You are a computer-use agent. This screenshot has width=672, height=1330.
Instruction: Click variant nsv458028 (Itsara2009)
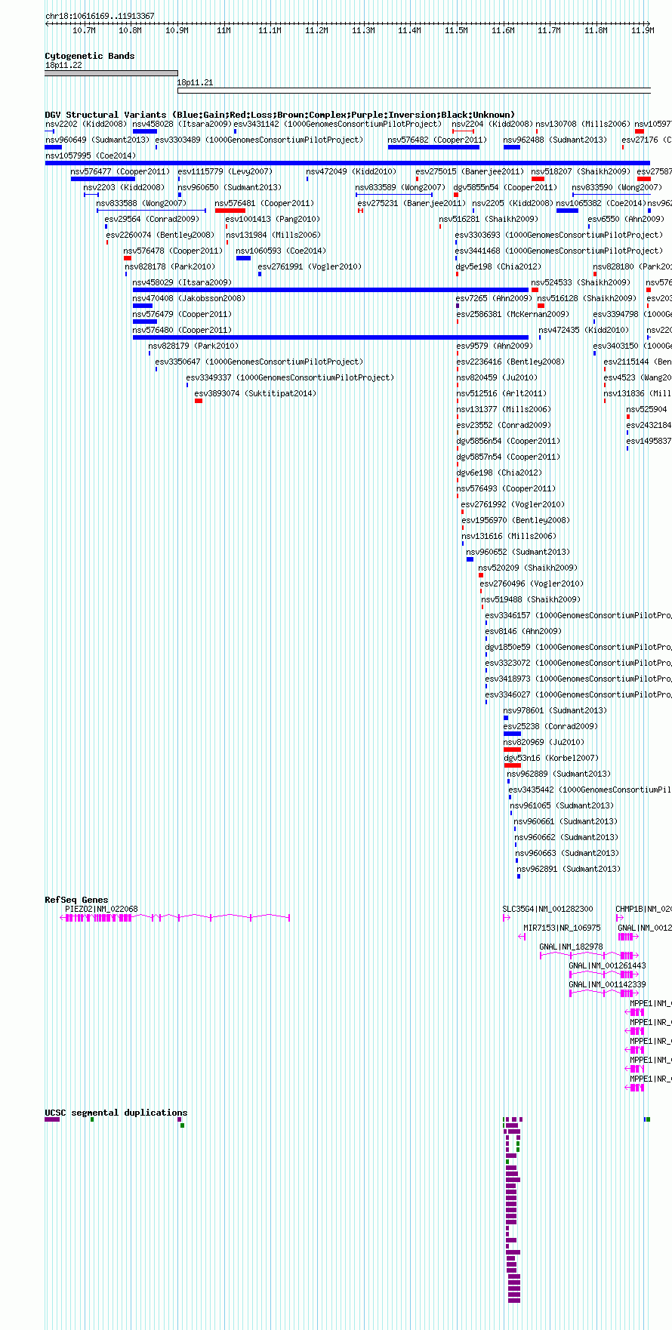[x=182, y=124]
